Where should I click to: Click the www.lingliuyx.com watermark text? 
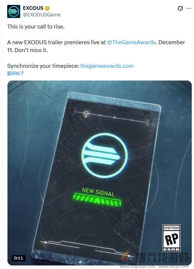pos(137,266)
